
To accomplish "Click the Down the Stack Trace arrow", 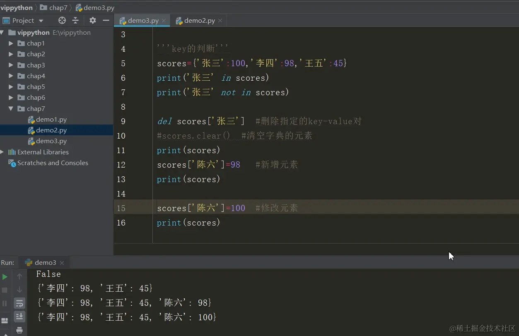I will point(19,290).
